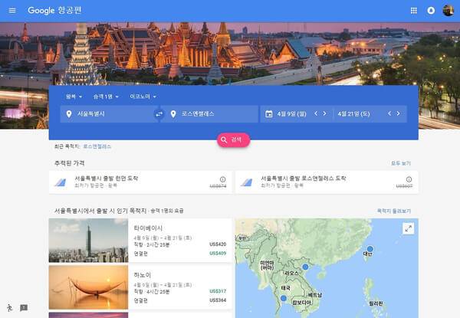Click the Taipei 101 skyline thumbnail
This screenshot has height=318, width=460.
[x=88, y=241]
